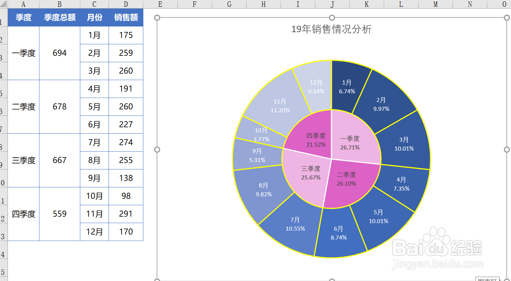Select column K header
This screenshot has height=281, width=511.
point(367,4)
